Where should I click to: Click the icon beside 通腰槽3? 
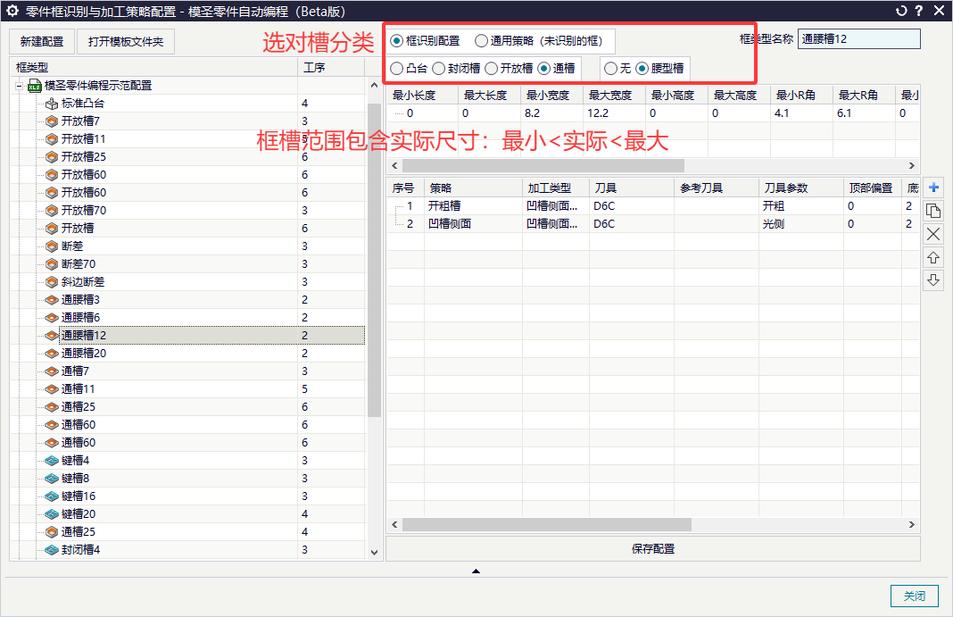tap(52, 300)
